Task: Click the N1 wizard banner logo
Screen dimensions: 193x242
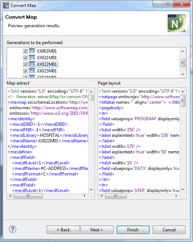Action: point(177,23)
